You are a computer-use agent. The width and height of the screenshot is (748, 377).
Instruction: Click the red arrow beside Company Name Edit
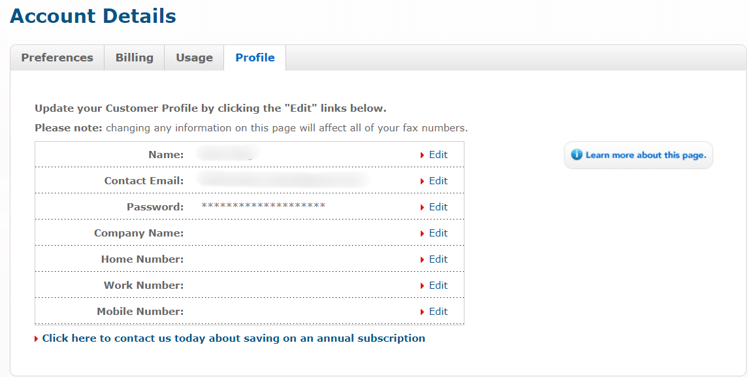(x=422, y=233)
